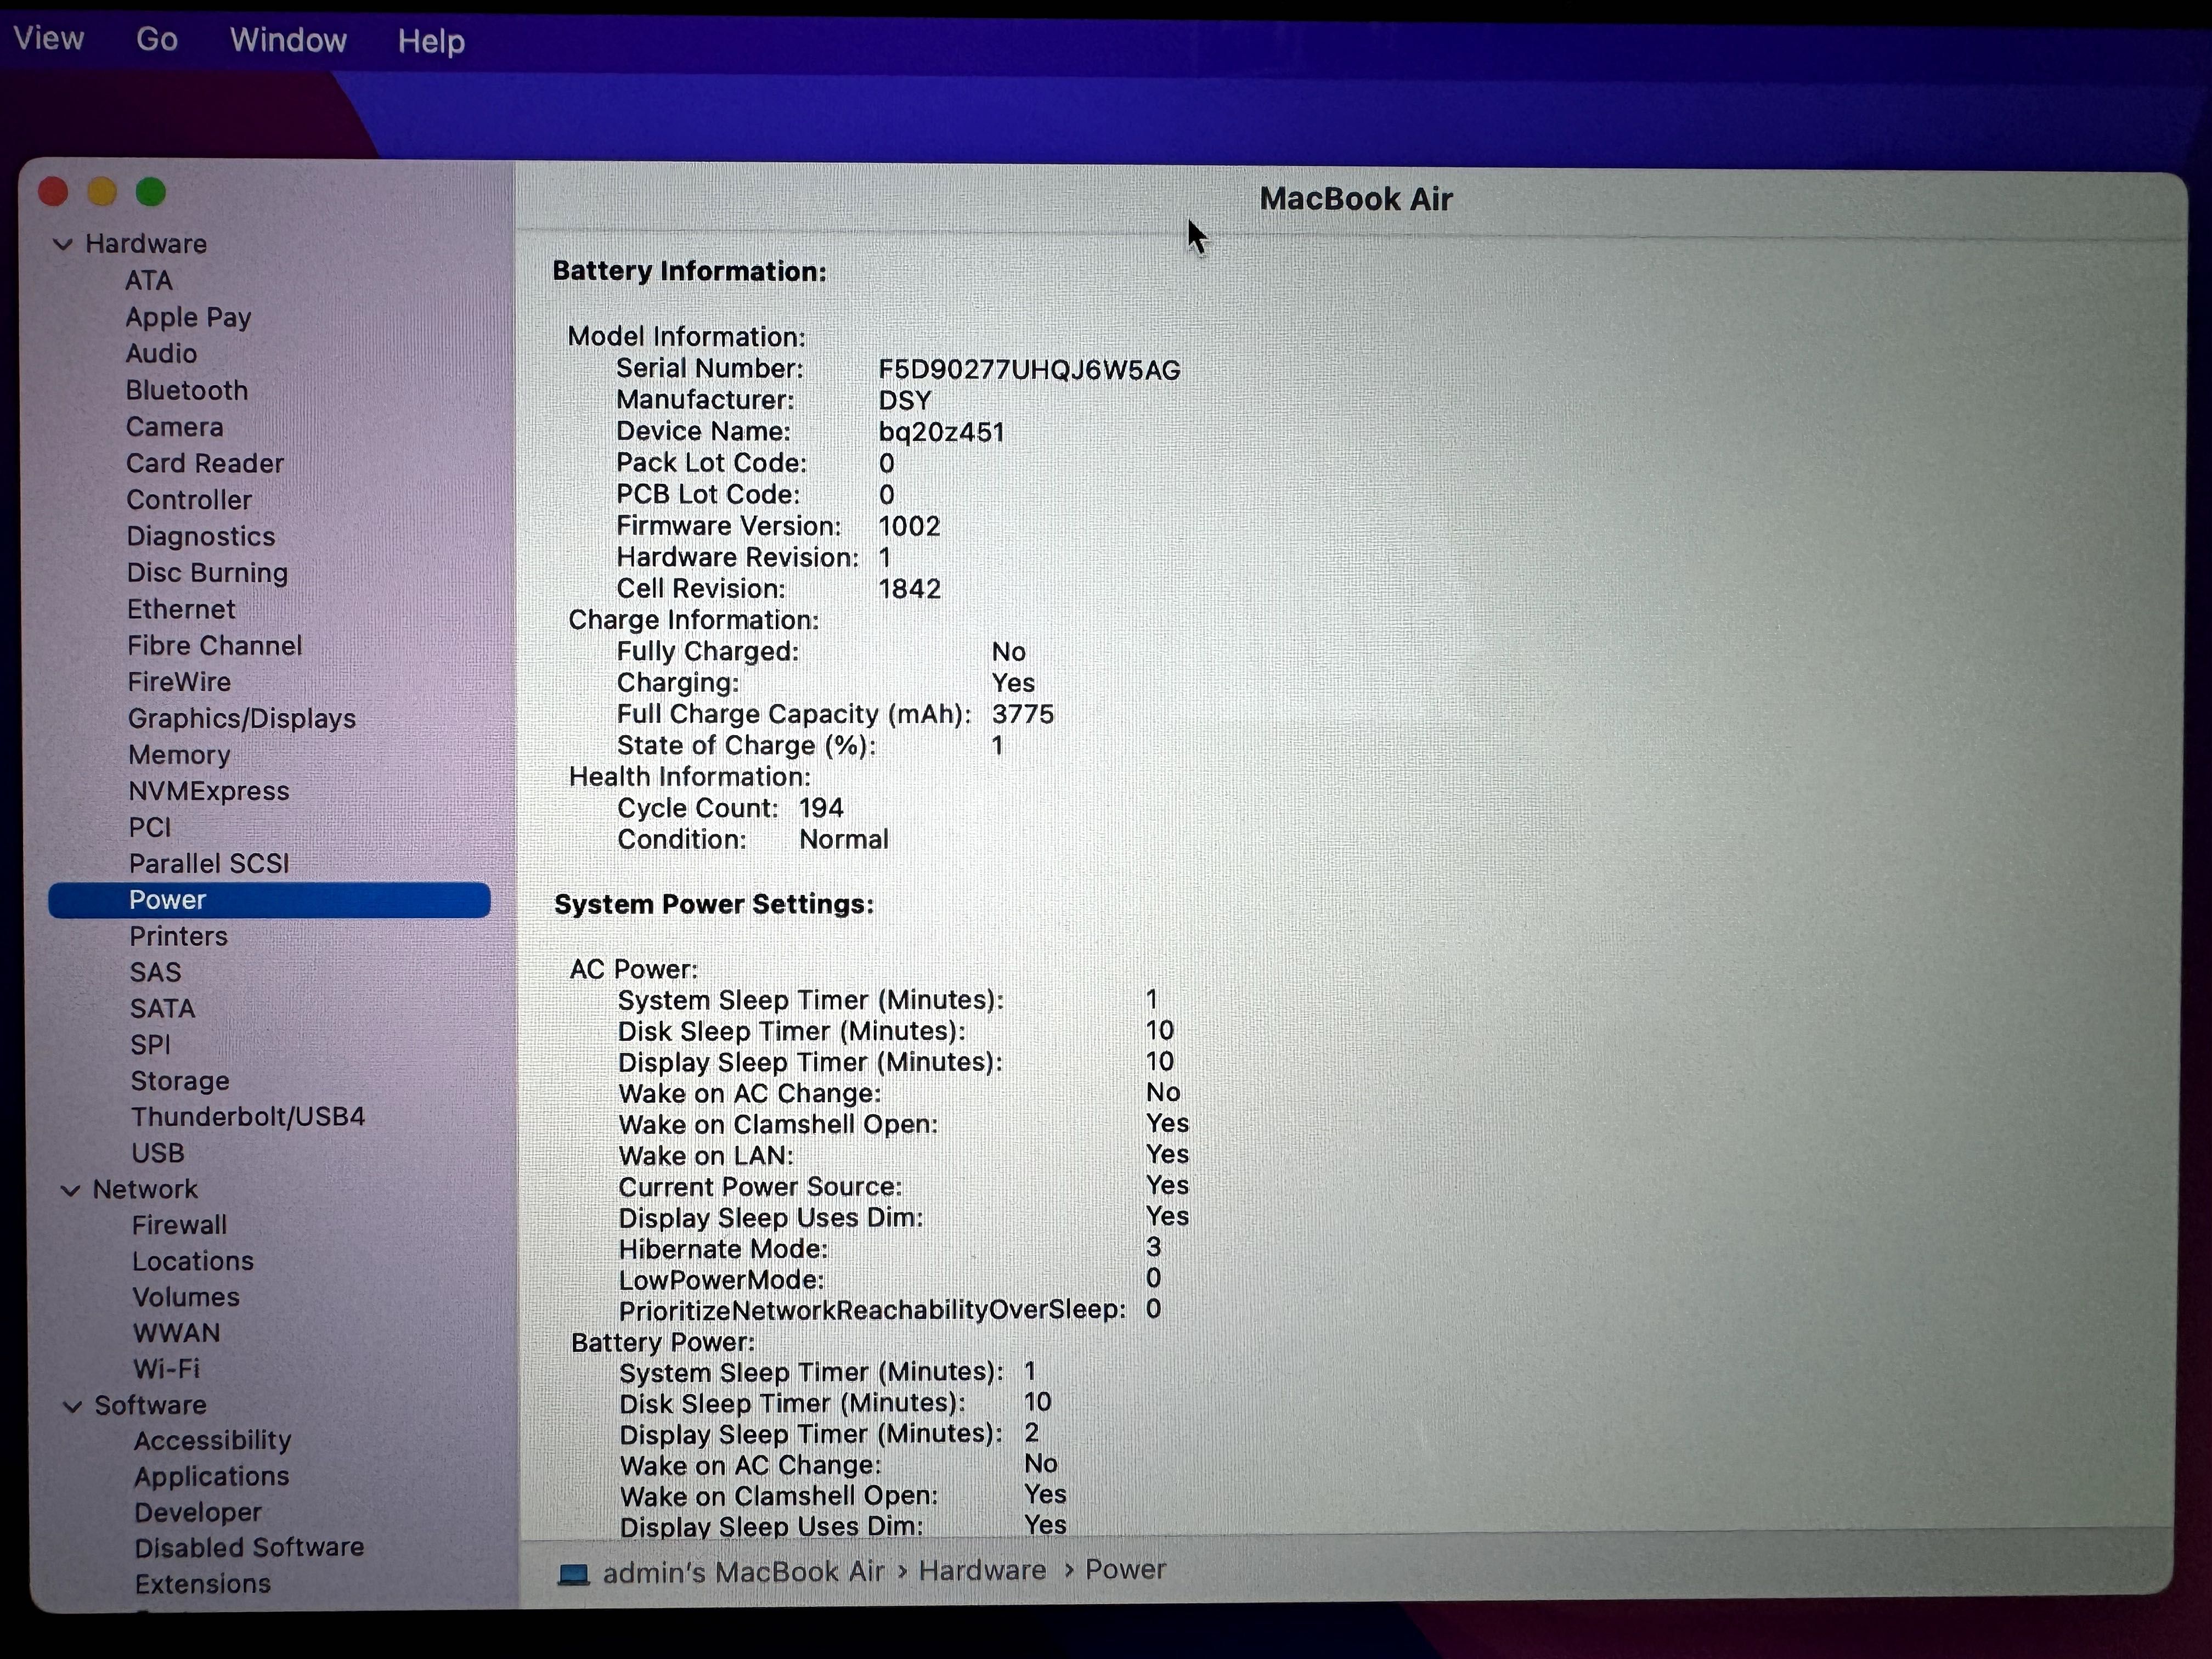Click the Cycle Count value 194
2212x1659 pixels.
pos(821,809)
